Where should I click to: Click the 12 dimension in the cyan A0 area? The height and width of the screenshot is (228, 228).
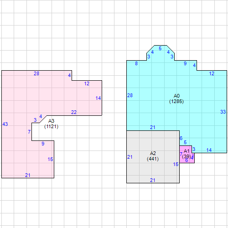coord(212,73)
